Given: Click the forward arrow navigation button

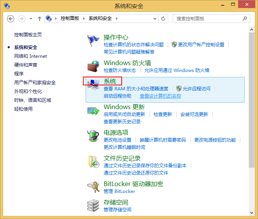Looking at the screenshot, I should click(x=21, y=19).
